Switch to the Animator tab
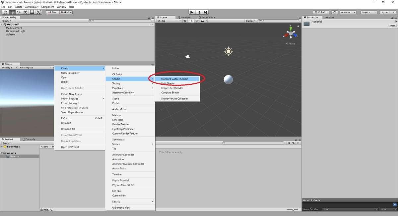The image size is (398, 216). (x=185, y=17)
